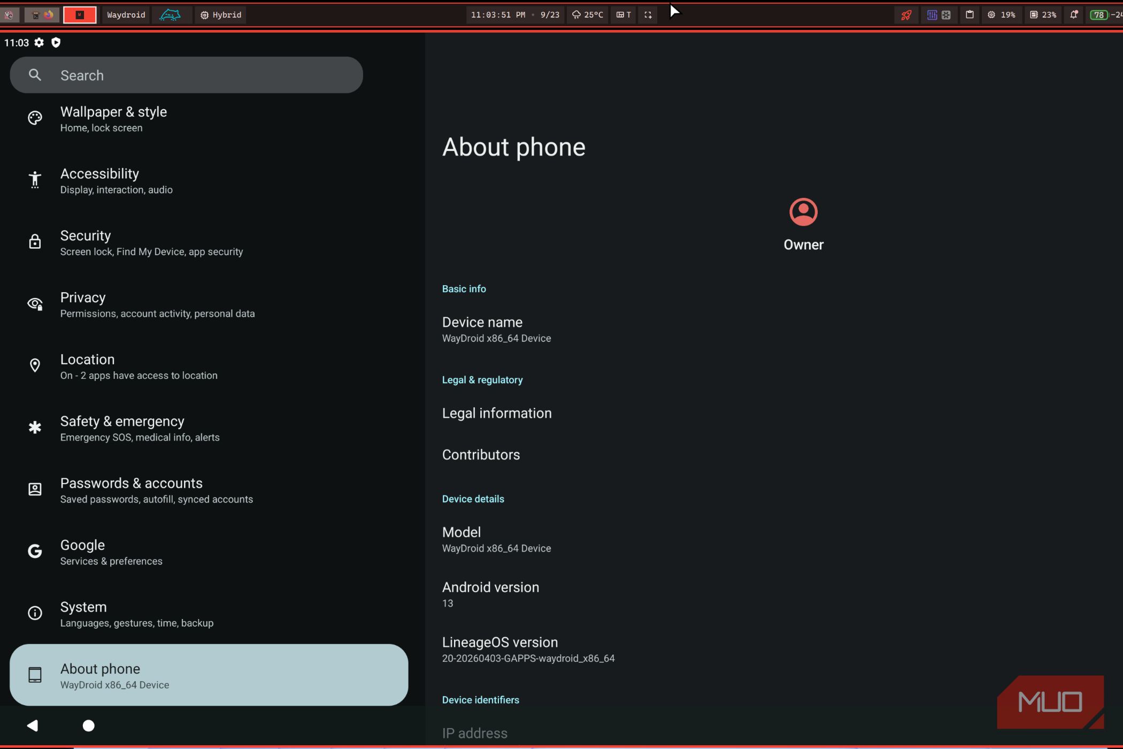The width and height of the screenshot is (1123, 749).
Task: Click the 'About phone' page title
Action: click(x=513, y=147)
